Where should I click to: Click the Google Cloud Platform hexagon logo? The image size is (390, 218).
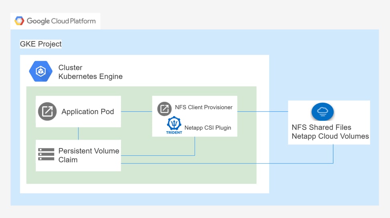19,21
